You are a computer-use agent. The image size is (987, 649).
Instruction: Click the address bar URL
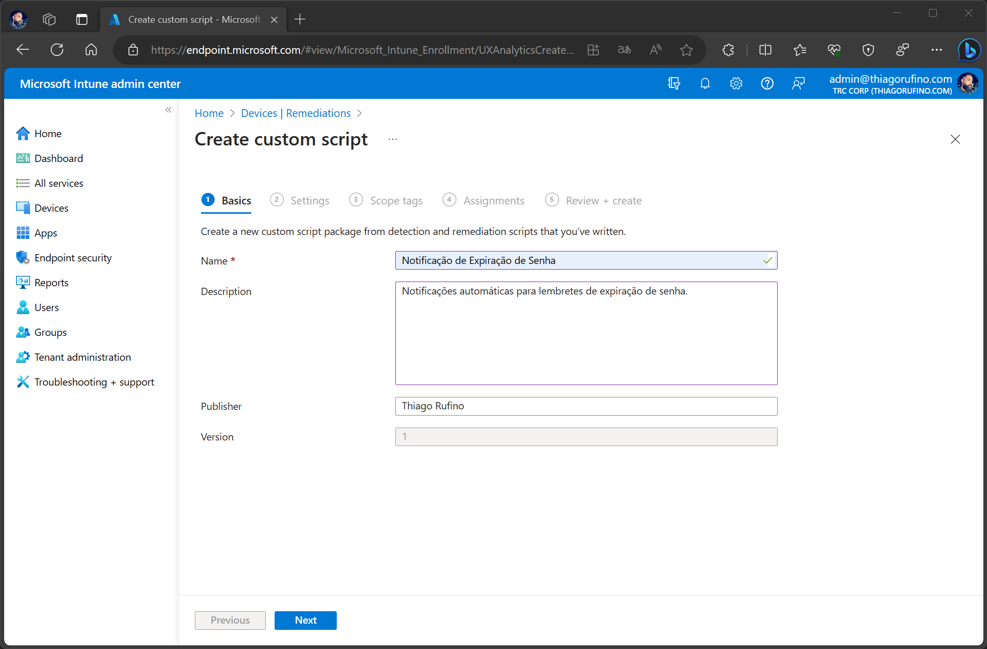[x=362, y=50]
